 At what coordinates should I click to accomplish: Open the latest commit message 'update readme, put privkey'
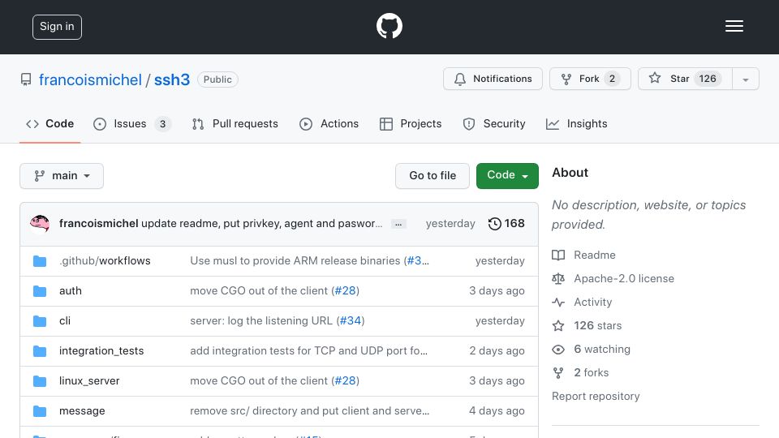(262, 224)
